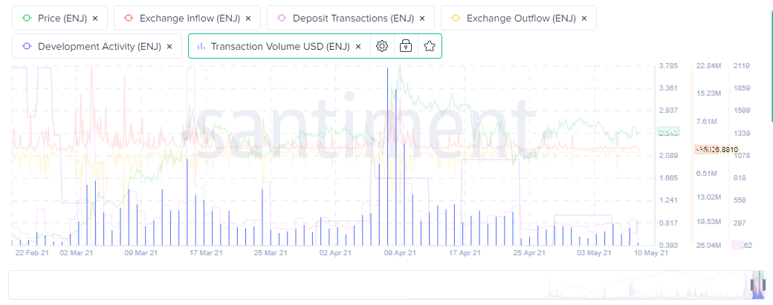773x305 pixels.
Task: Click red circle marker of Exchange Inflow
Action: pyautogui.click(x=129, y=19)
